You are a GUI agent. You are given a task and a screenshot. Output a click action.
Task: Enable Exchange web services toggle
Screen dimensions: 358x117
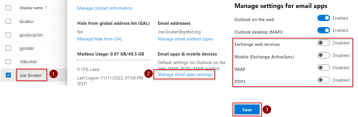[x=323, y=43]
